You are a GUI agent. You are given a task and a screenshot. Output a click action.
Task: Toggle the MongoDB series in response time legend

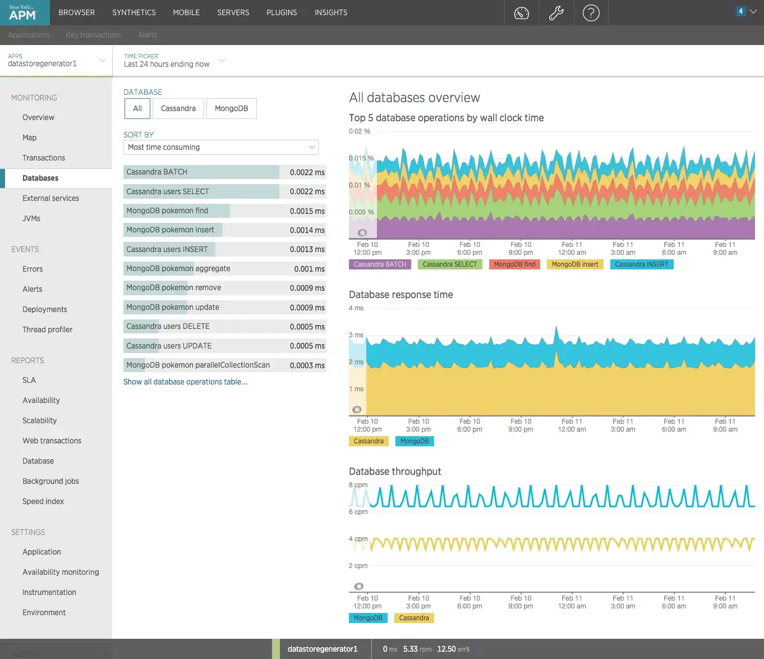point(415,441)
